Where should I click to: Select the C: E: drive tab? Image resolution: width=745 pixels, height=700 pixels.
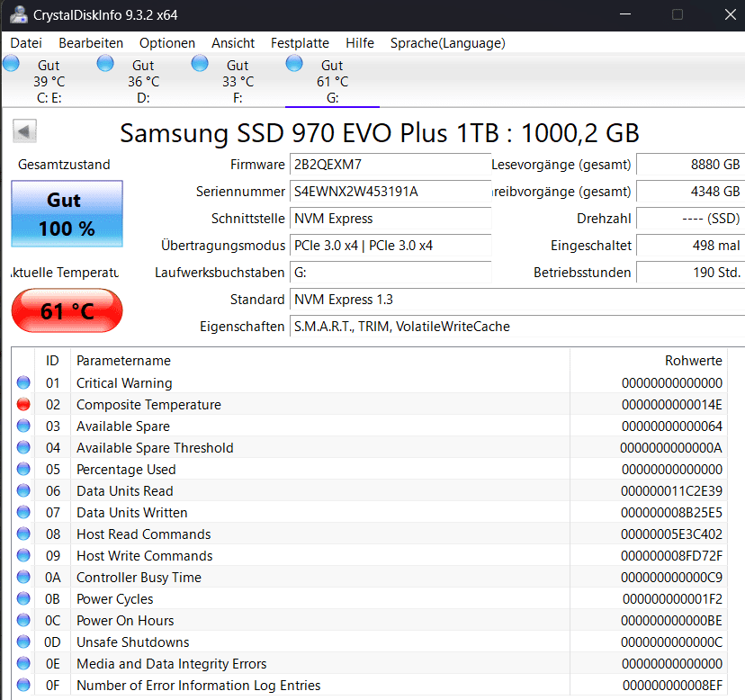49,81
